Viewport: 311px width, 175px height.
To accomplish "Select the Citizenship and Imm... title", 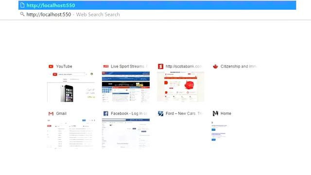I will pyautogui.click(x=239, y=67).
